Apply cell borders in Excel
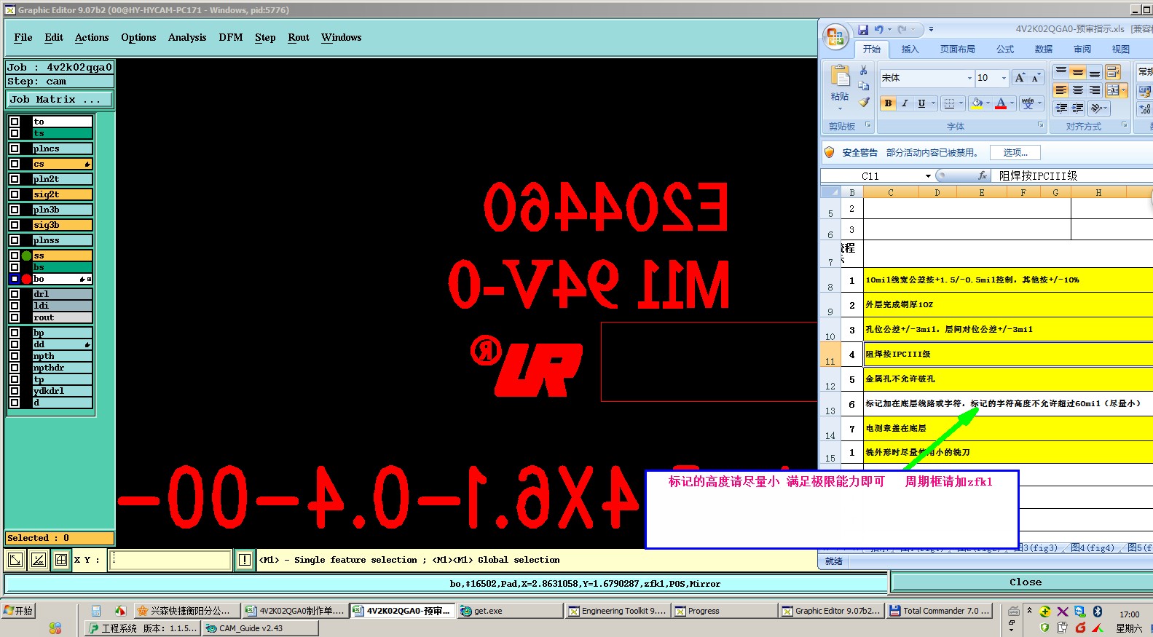This screenshot has height=637, width=1153. tap(949, 103)
